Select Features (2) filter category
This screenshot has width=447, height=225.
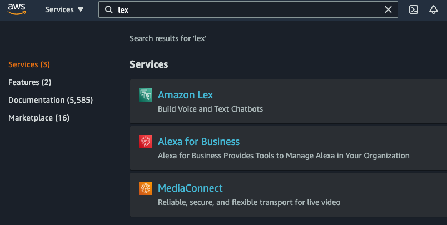point(30,82)
